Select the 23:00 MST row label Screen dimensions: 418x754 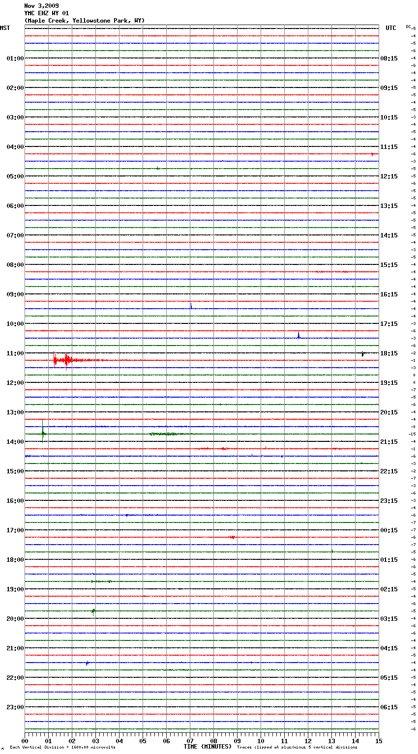[15, 707]
